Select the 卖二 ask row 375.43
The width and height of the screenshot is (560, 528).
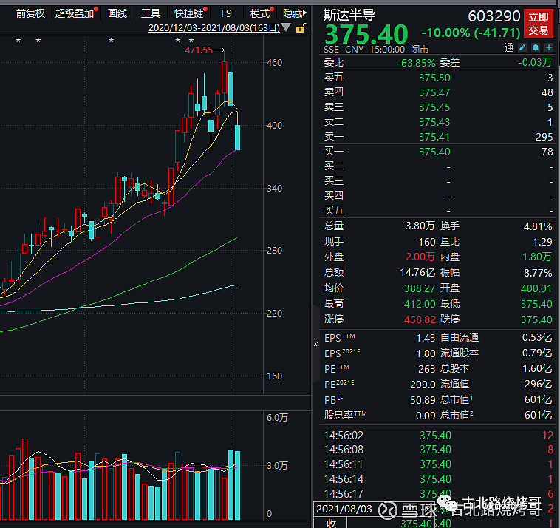point(438,122)
